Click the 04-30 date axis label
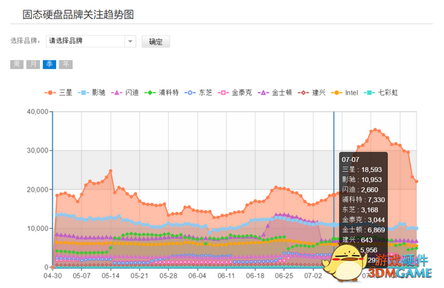This screenshot has width=444, height=288. click(53, 276)
